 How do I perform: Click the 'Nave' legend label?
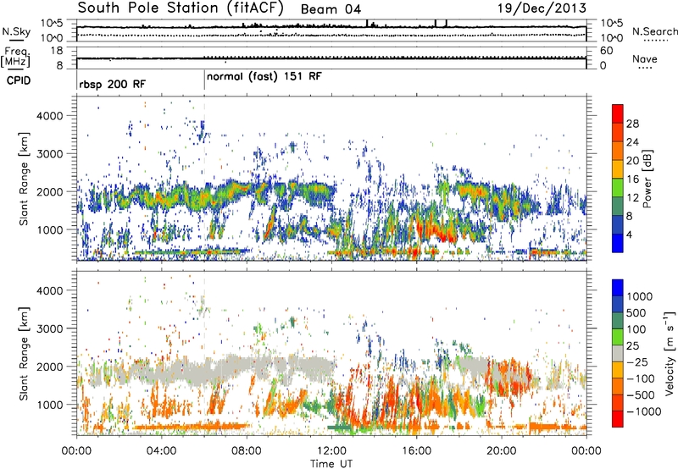(x=645, y=58)
